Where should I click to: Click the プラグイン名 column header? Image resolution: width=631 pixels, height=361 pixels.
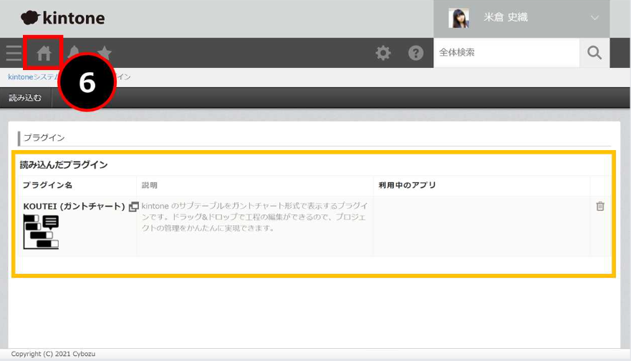click(x=47, y=185)
